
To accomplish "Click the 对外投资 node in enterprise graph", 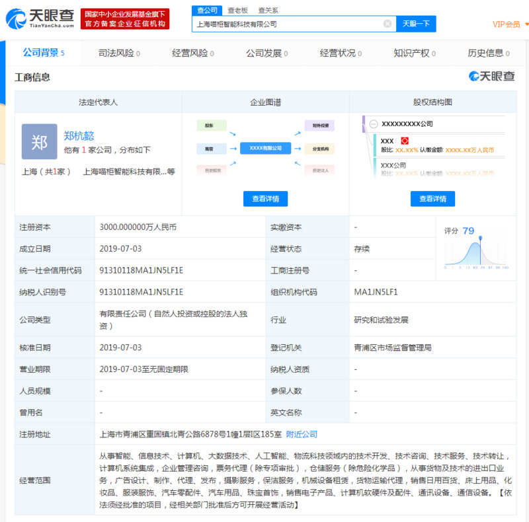I will (320, 125).
